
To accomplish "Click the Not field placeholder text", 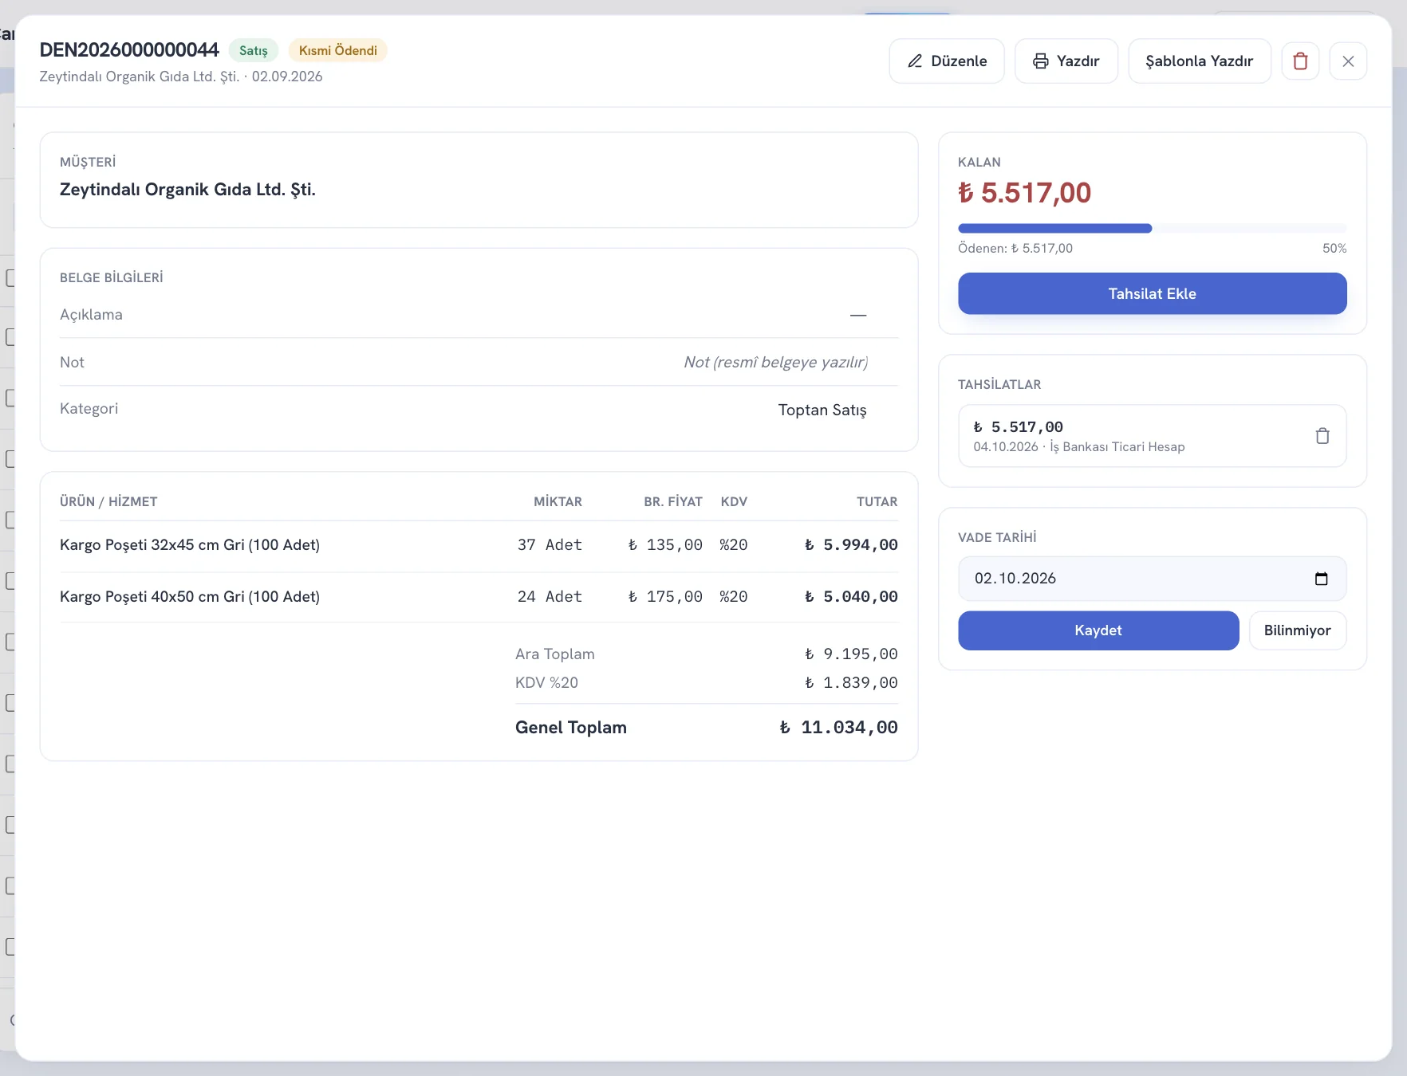I will [775, 362].
